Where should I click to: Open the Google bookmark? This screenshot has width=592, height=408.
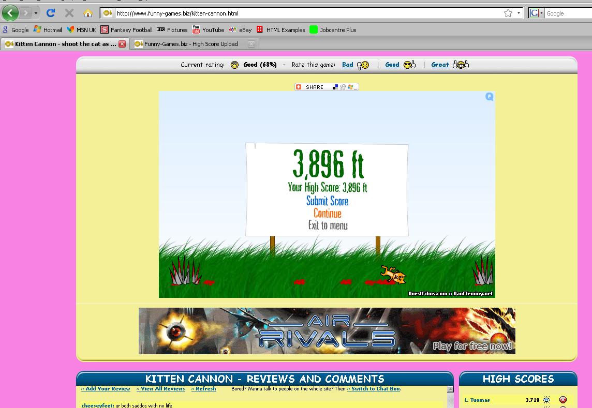[16, 30]
